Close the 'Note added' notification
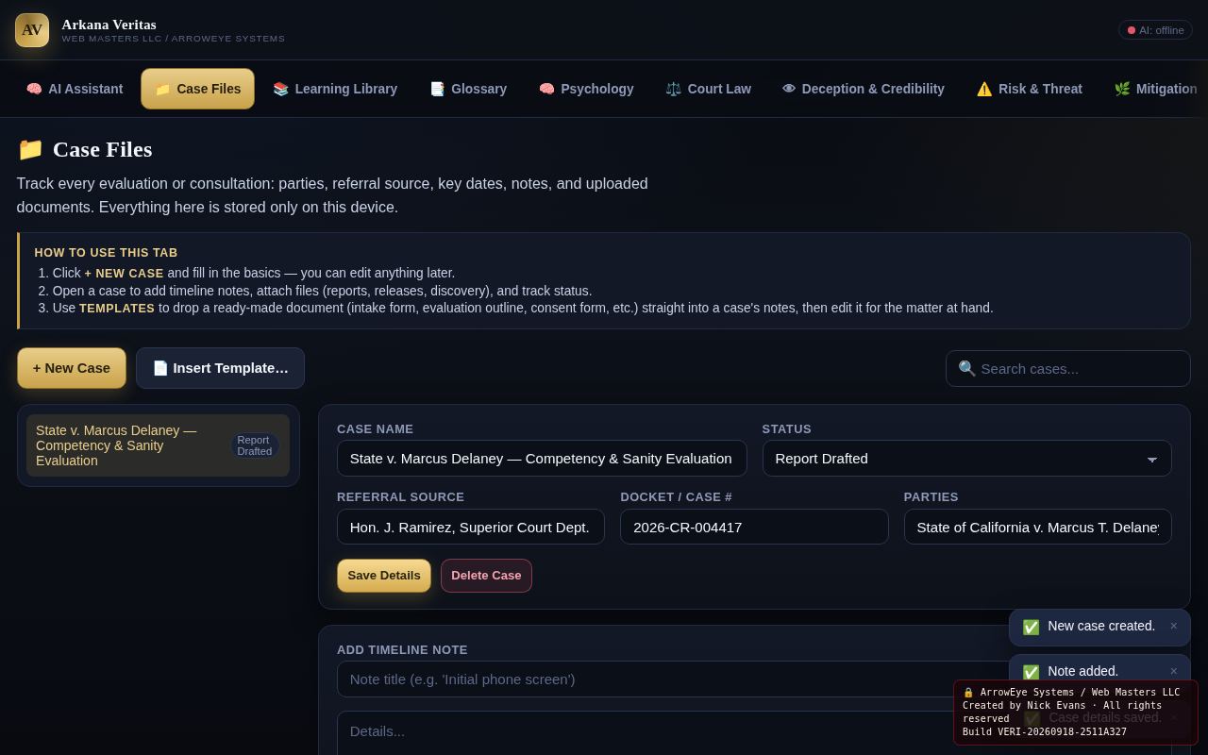The image size is (1208, 755). coord(1173,671)
